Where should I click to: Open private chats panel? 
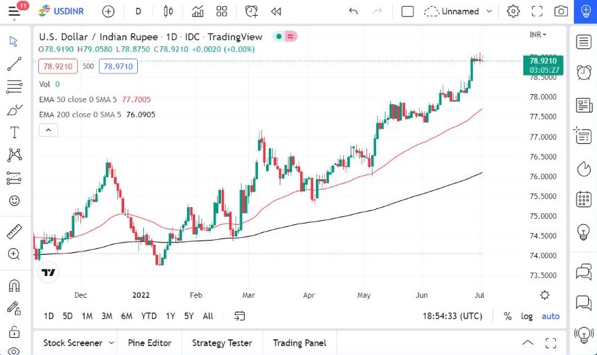583,303
